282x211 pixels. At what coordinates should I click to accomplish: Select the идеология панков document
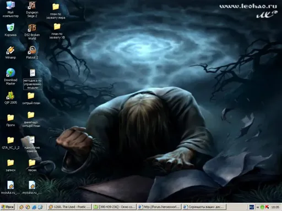[x=32, y=145]
